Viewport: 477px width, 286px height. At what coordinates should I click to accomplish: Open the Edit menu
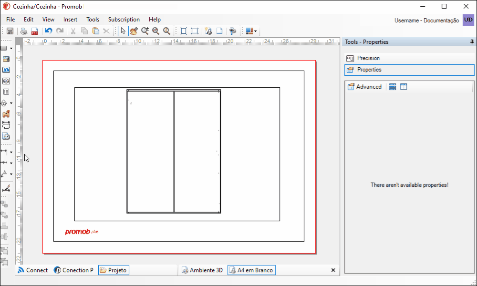29,20
